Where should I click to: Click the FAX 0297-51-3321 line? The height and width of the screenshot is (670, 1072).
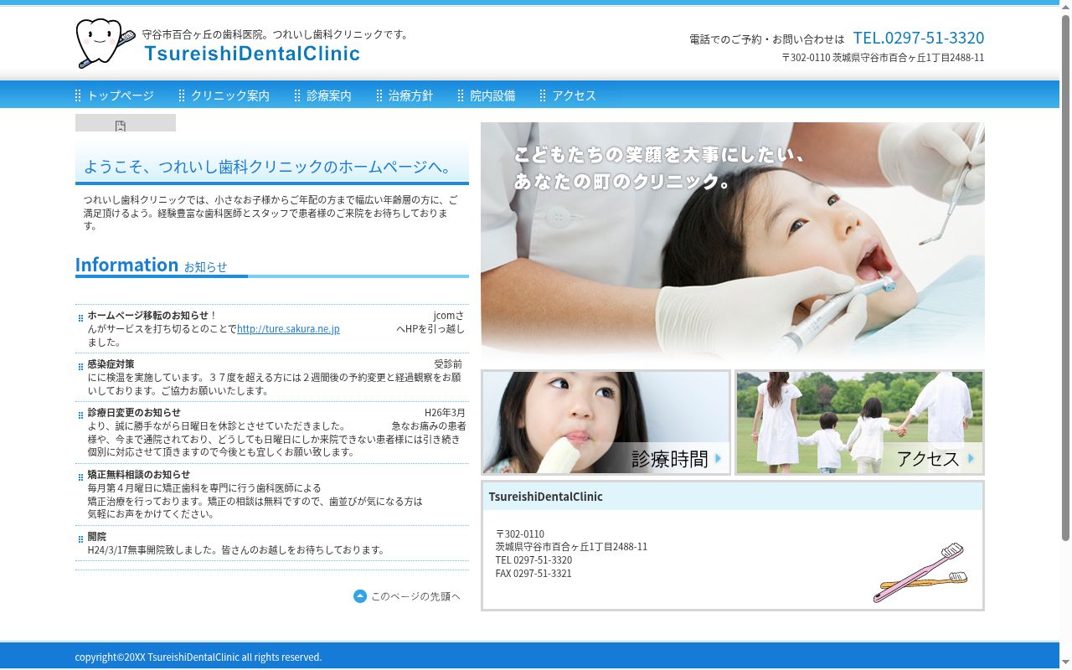tap(533, 574)
